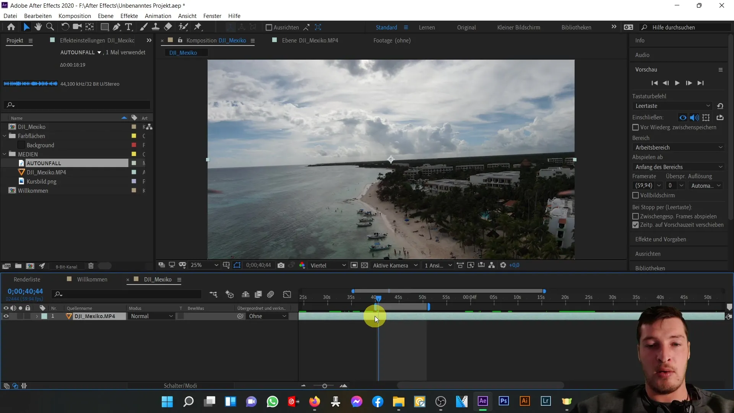Image resolution: width=734 pixels, height=413 pixels.
Task: Click the Puppet Pin tool icon
Action: tap(198, 27)
